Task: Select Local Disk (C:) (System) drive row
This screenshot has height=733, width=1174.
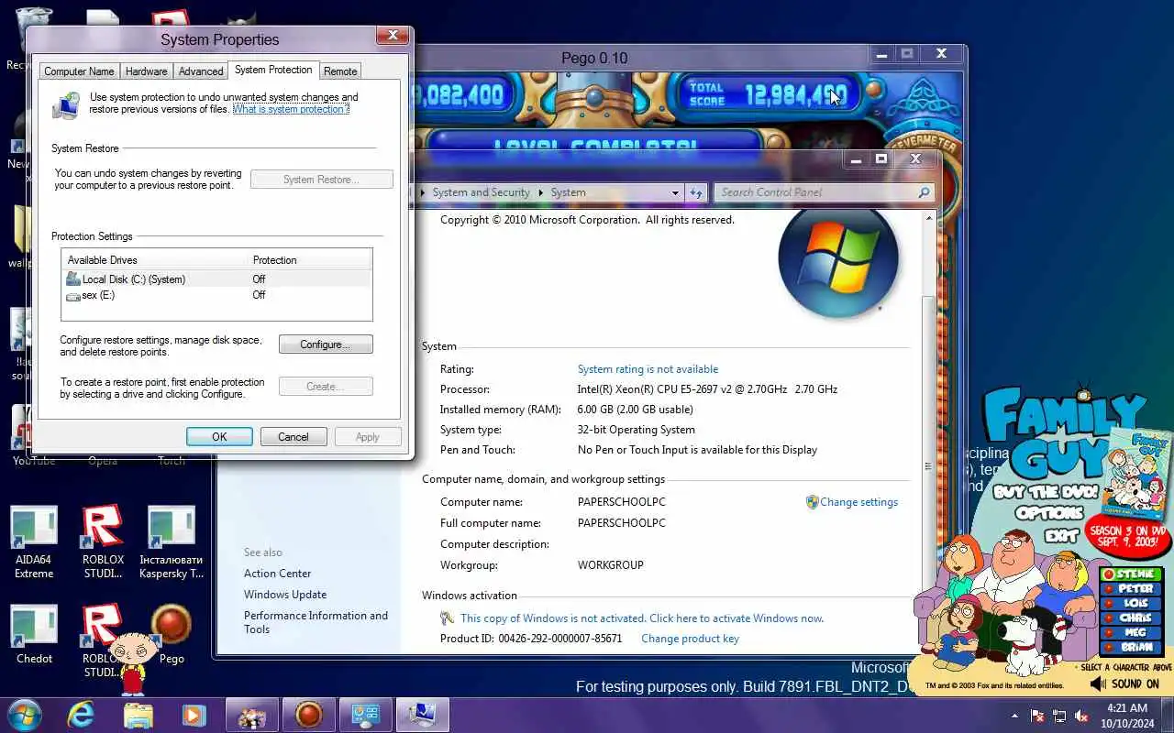Action: click(x=217, y=279)
